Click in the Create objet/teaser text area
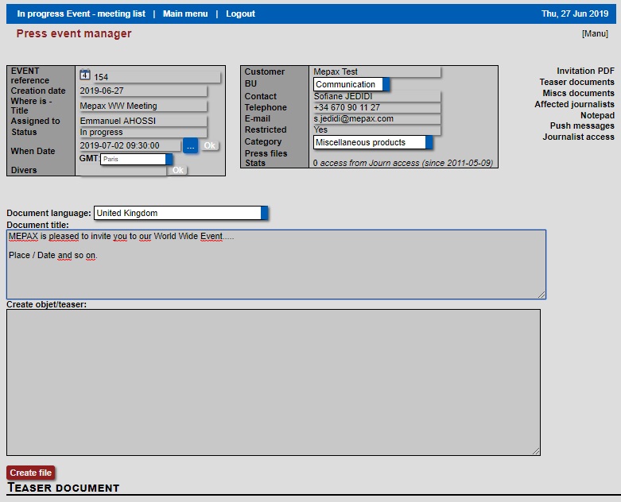The width and height of the screenshot is (621, 502). (x=273, y=381)
